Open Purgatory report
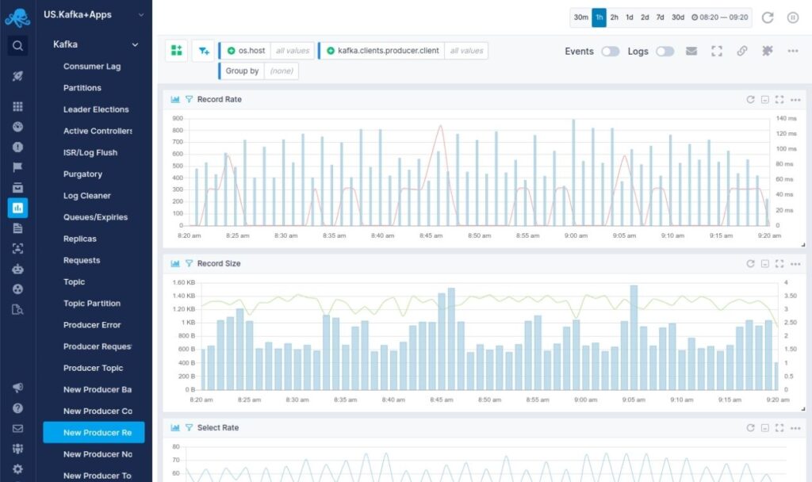 tap(82, 174)
